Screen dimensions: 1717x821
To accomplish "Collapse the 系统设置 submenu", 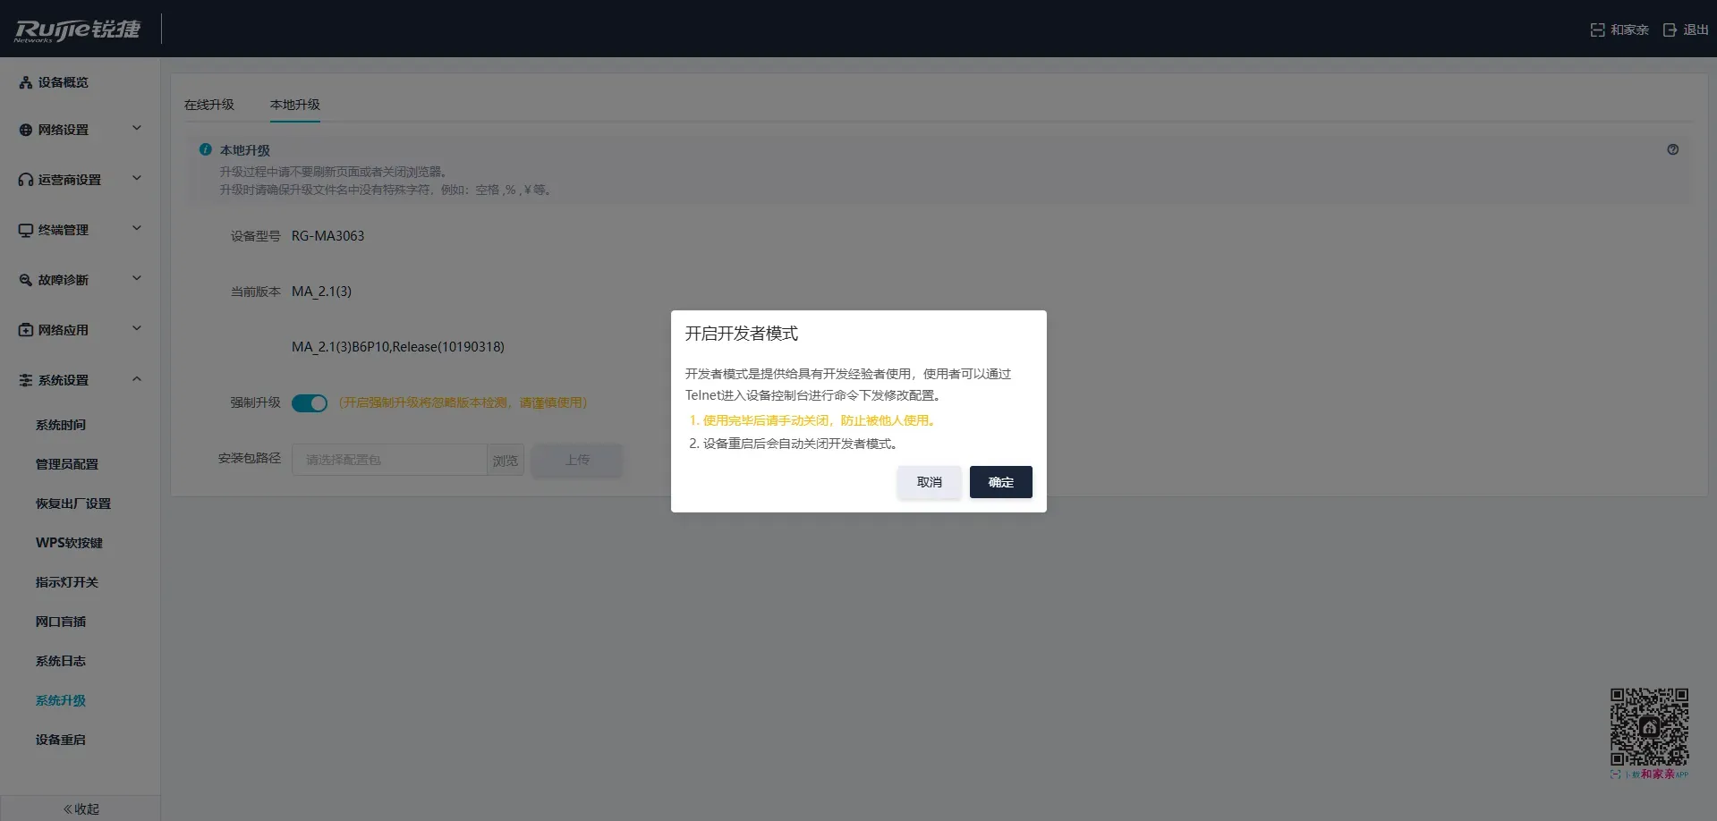I will pyautogui.click(x=136, y=378).
